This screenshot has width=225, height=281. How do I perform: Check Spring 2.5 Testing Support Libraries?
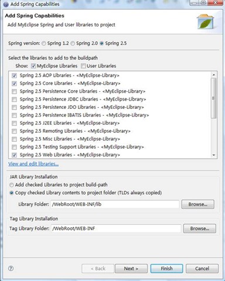click(14, 147)
